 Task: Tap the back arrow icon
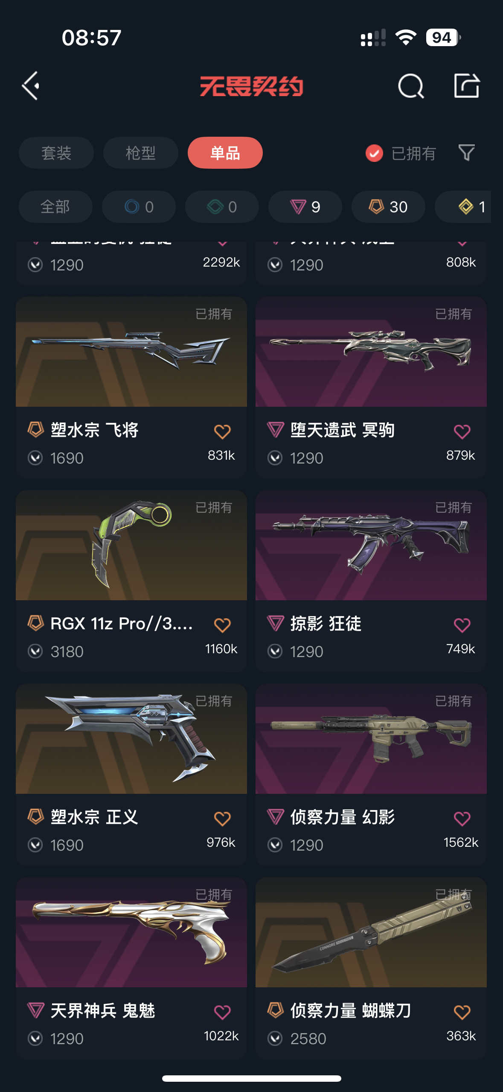click(31, 86)
